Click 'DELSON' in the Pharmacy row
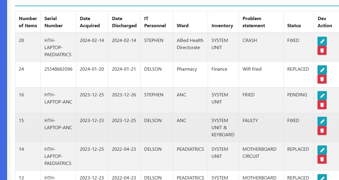Screen dimensions: 339x180 [153, 69]
